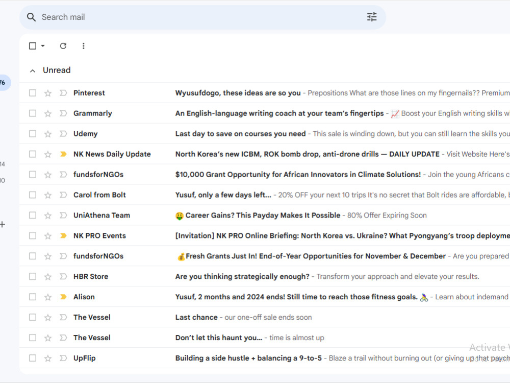Image resolution: width=510 pixels, height=383 pixels.
Task: Open the select dropdown arrow
Action: pyautogui.click(x=43, y=46)
